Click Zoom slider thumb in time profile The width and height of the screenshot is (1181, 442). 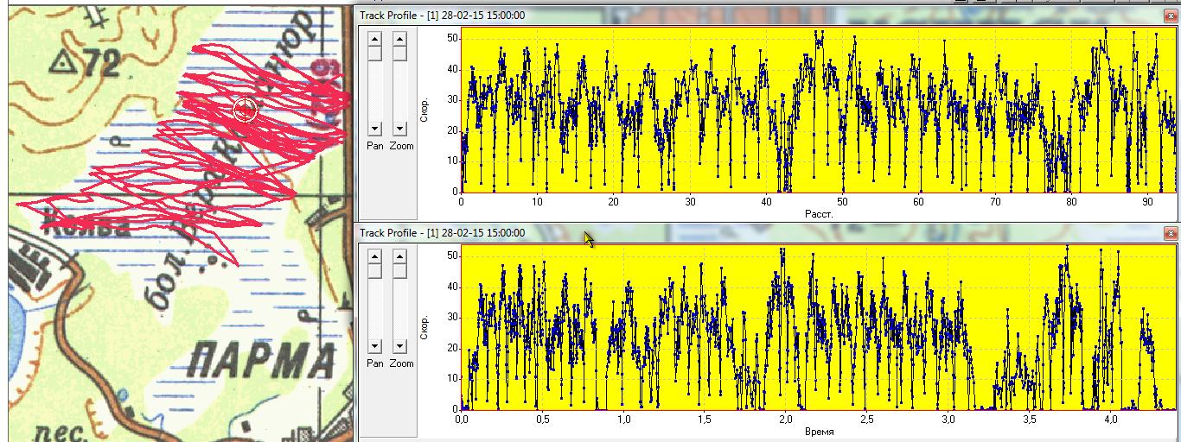[x=399, y=270]
